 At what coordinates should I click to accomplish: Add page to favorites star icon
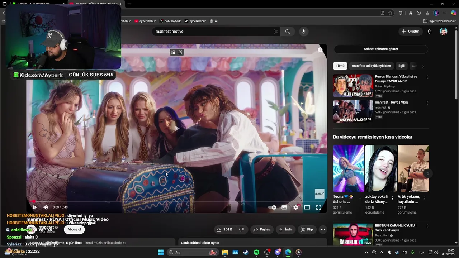click(390, 13)
